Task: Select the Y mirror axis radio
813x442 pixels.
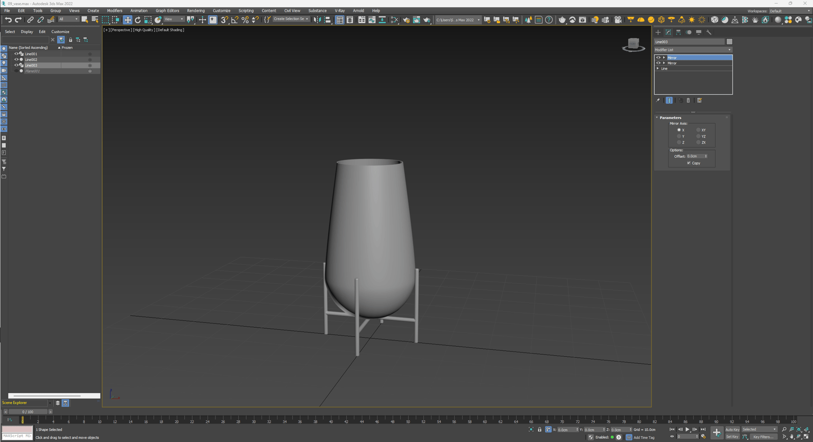Action: pyautogui.click(x=679, y=136)
